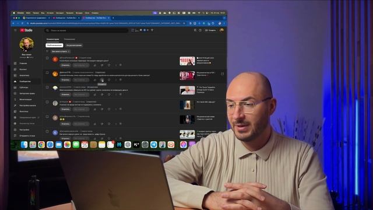Open Аналитика in the Studio sidebar
This screenshot has width=373, height=210.
(x=24, y=75)
